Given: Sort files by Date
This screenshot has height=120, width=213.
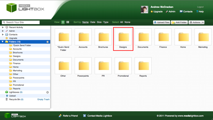Looking at the screenshot, I should click(x=93, y=22).
